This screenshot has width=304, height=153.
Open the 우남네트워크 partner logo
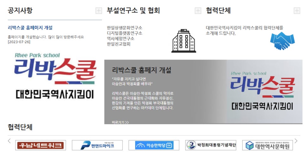[x=41, y=145]
